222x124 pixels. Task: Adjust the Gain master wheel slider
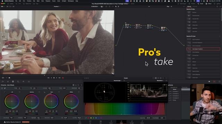coord(51,114)
